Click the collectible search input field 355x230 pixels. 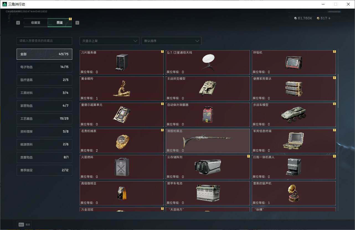[x=44, y=41]
